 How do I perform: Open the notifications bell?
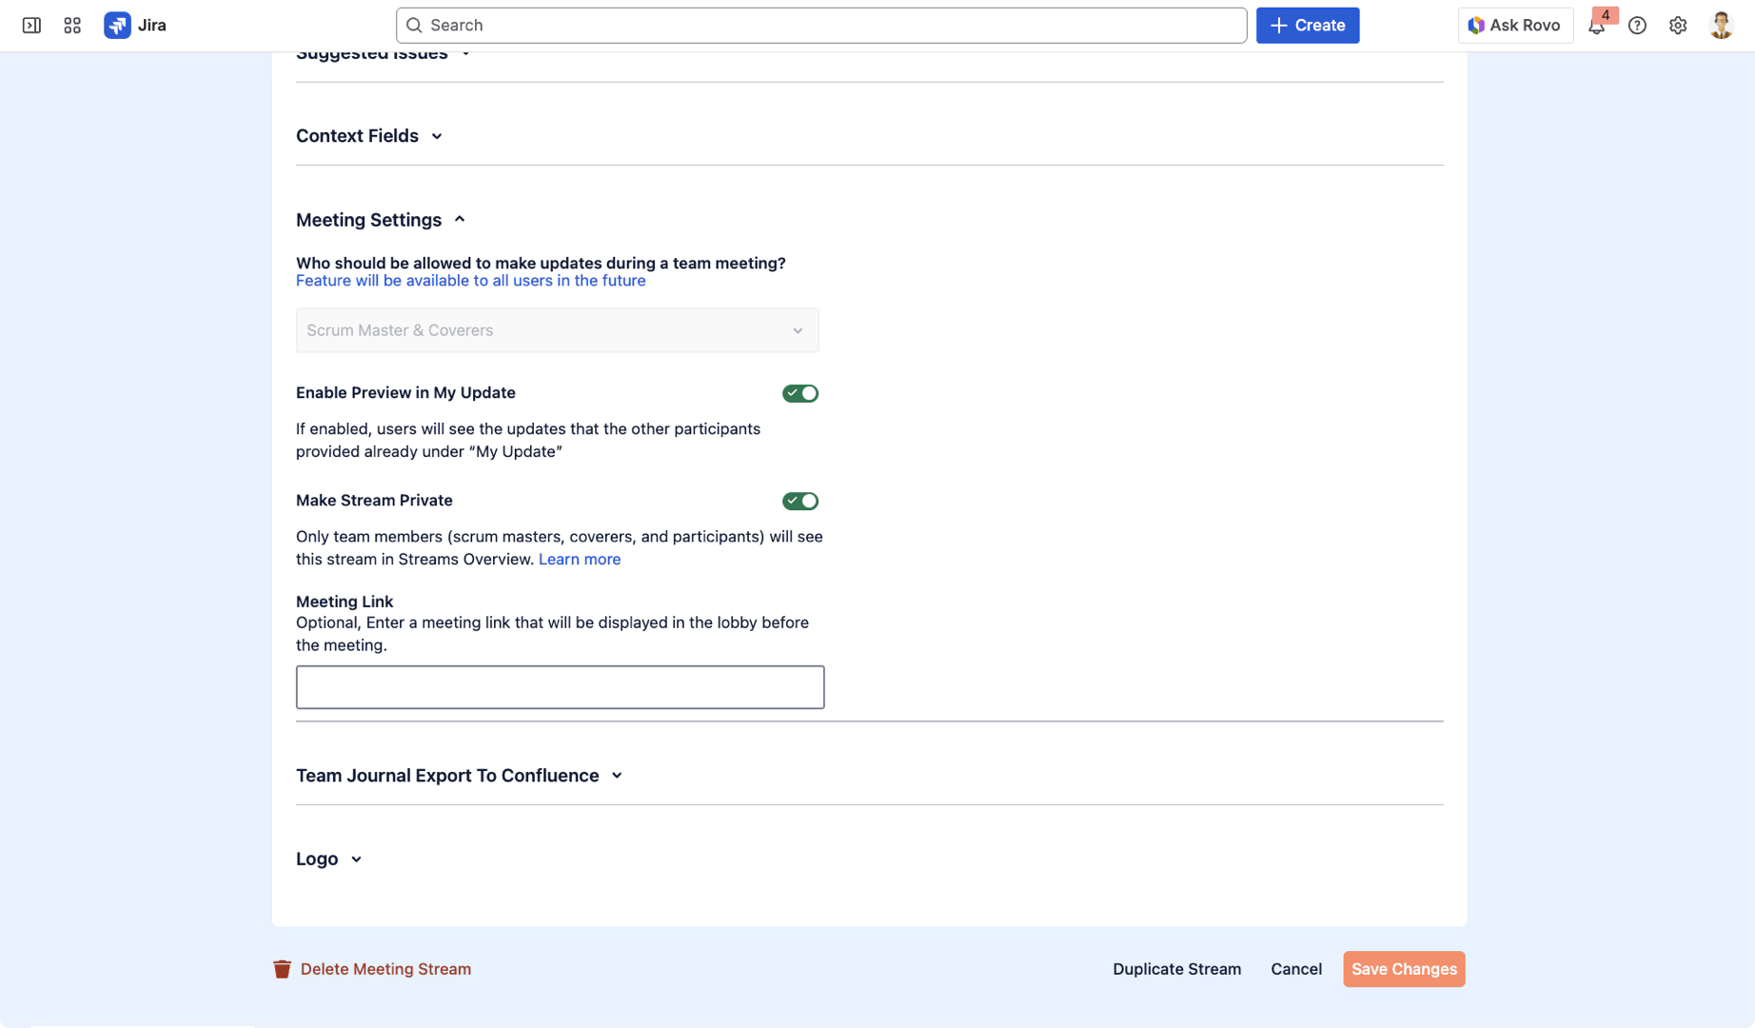tap(1596, 26)
